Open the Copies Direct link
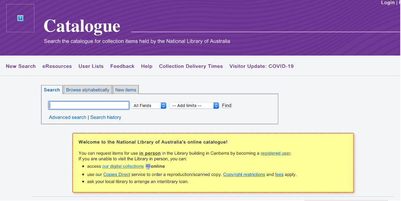Viewport: 401px width, 201px height. pyautogui.click(x=117, y=174)
